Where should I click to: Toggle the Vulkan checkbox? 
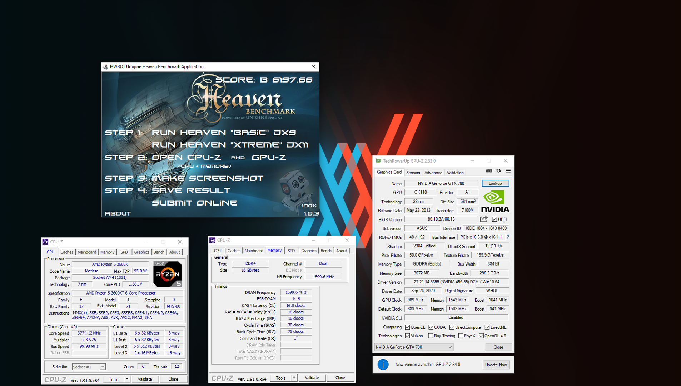pyautogui.click(x=407, y=336)
